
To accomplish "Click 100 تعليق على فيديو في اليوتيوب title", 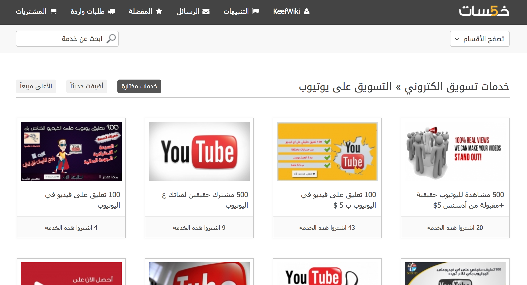I will (x=83, y=200).
